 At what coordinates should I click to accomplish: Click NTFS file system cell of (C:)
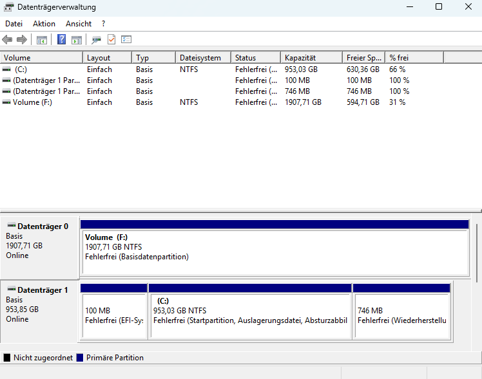pyautogui.click(x=189, y=69)
